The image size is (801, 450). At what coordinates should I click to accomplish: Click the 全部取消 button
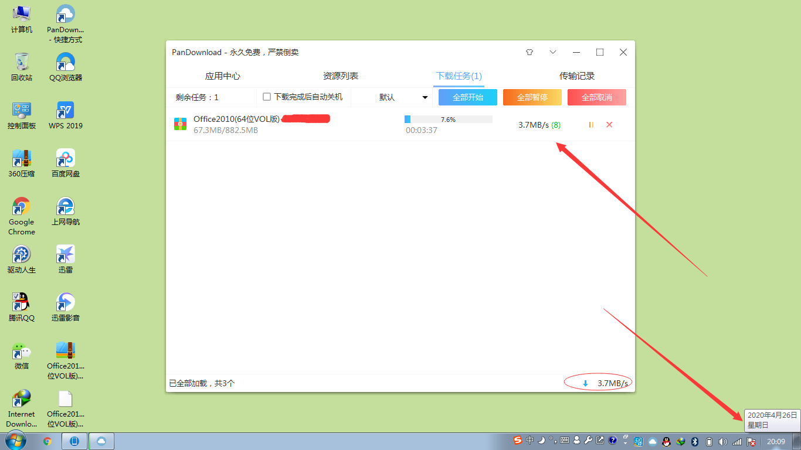[x=597, y=97]
